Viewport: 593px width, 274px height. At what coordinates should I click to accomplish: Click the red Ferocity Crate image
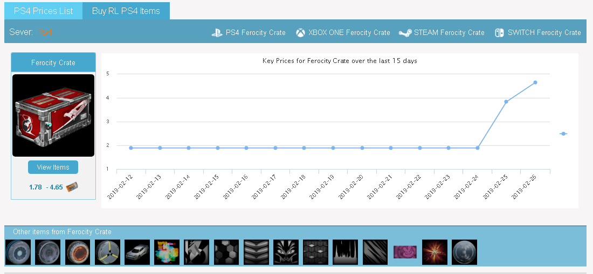53,115
